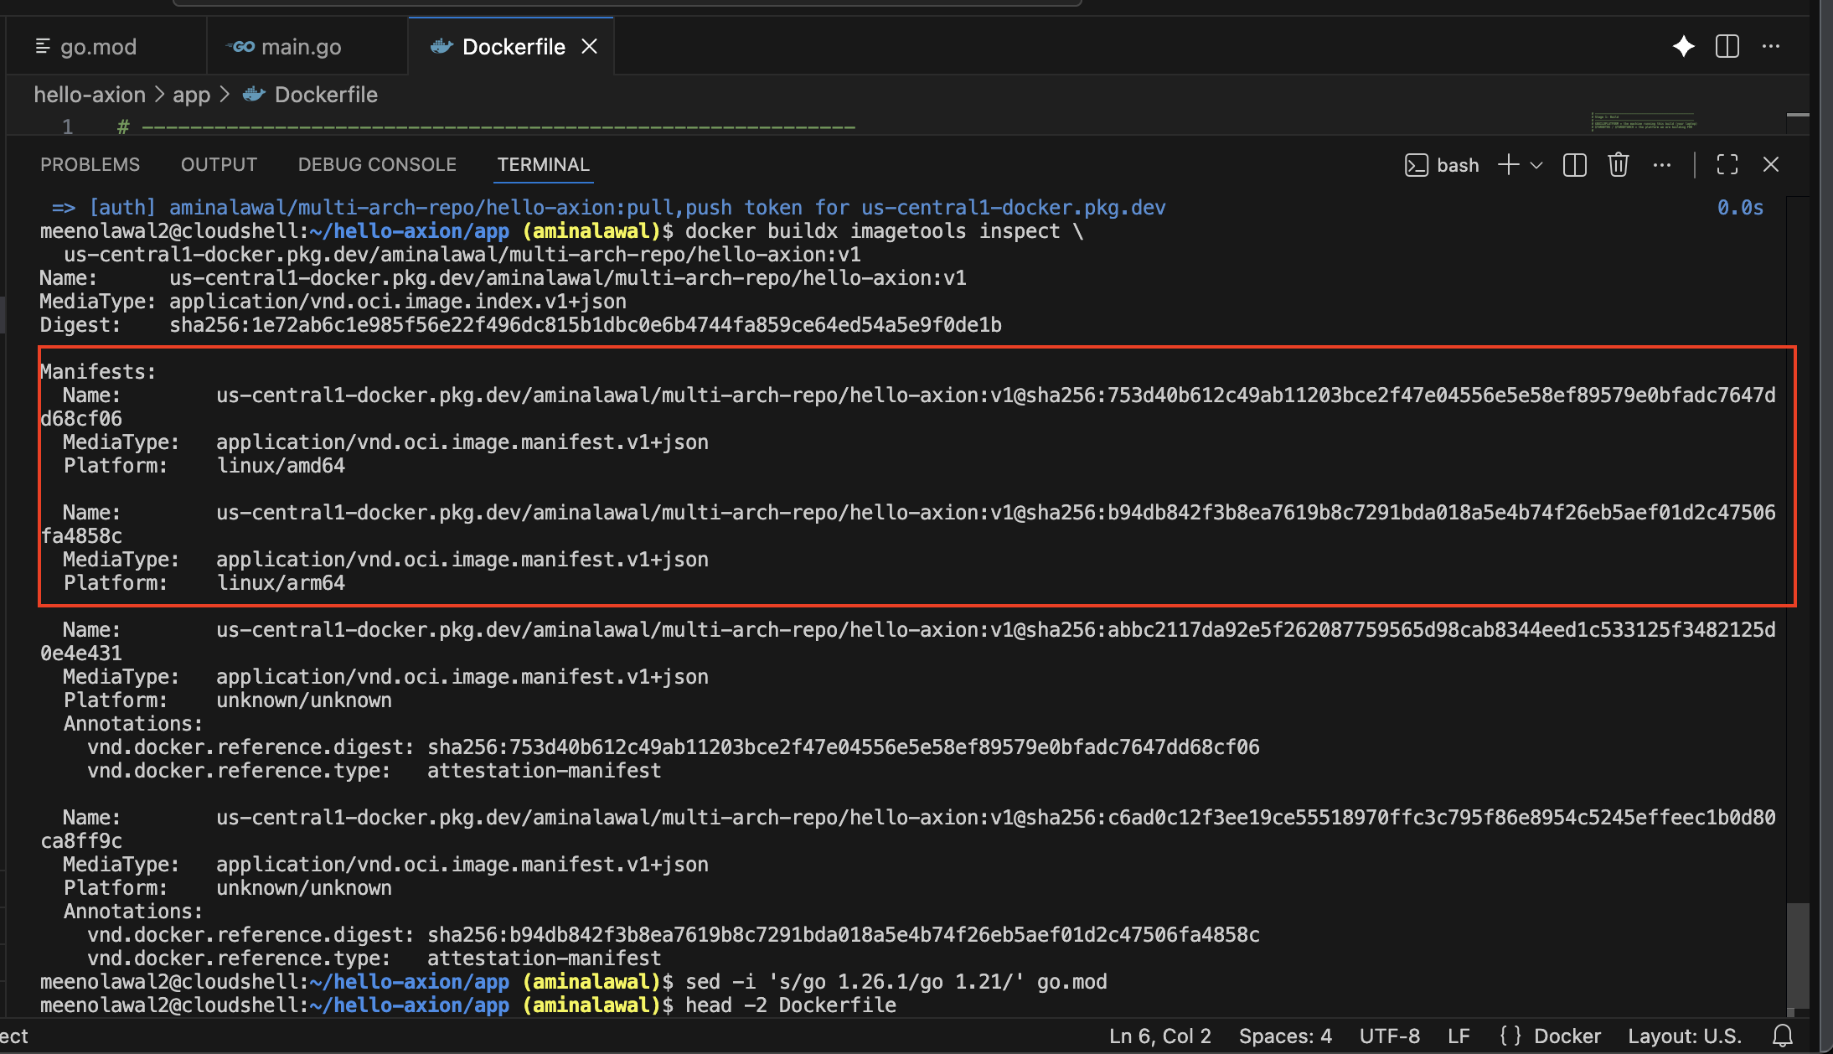Open the go.mod editor tab
1833x1054 pixels.
[x=98, y=47]
